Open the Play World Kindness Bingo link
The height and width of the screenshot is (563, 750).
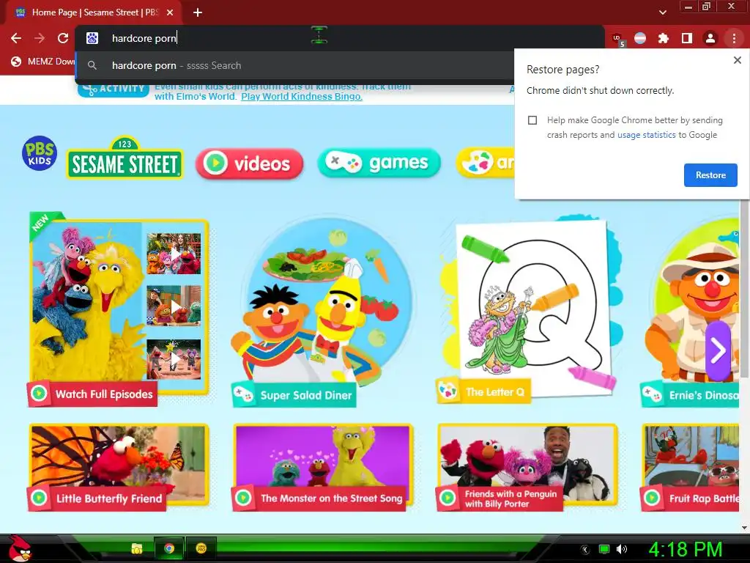pos(301,97)
